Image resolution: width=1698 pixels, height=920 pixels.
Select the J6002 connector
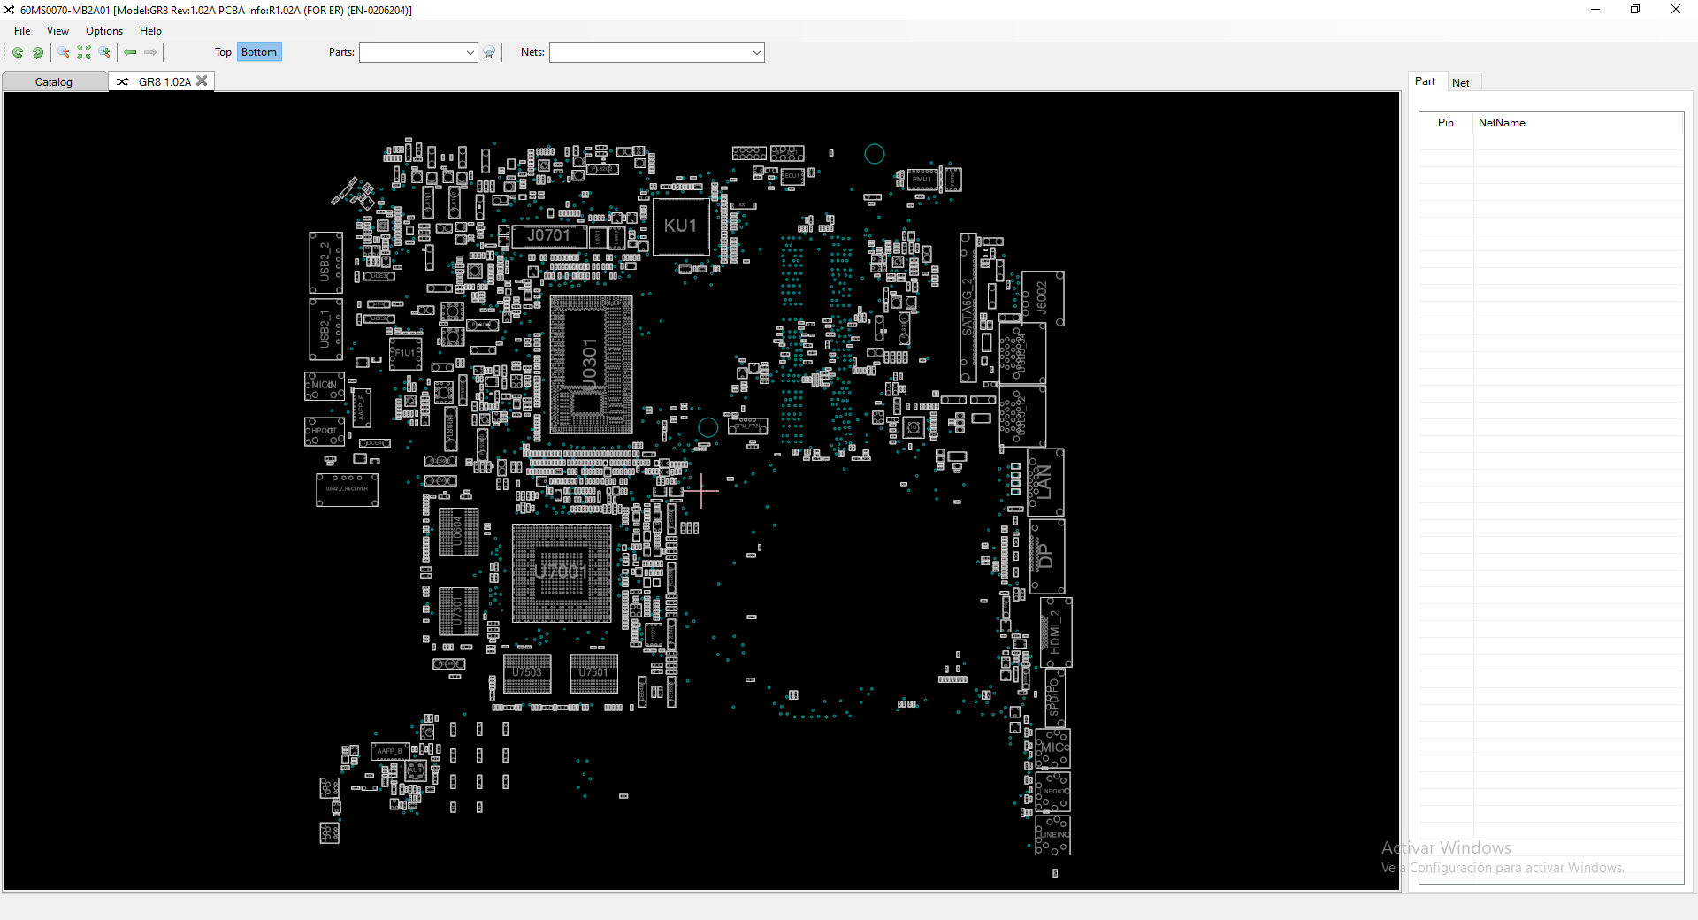coord(1043,299)
